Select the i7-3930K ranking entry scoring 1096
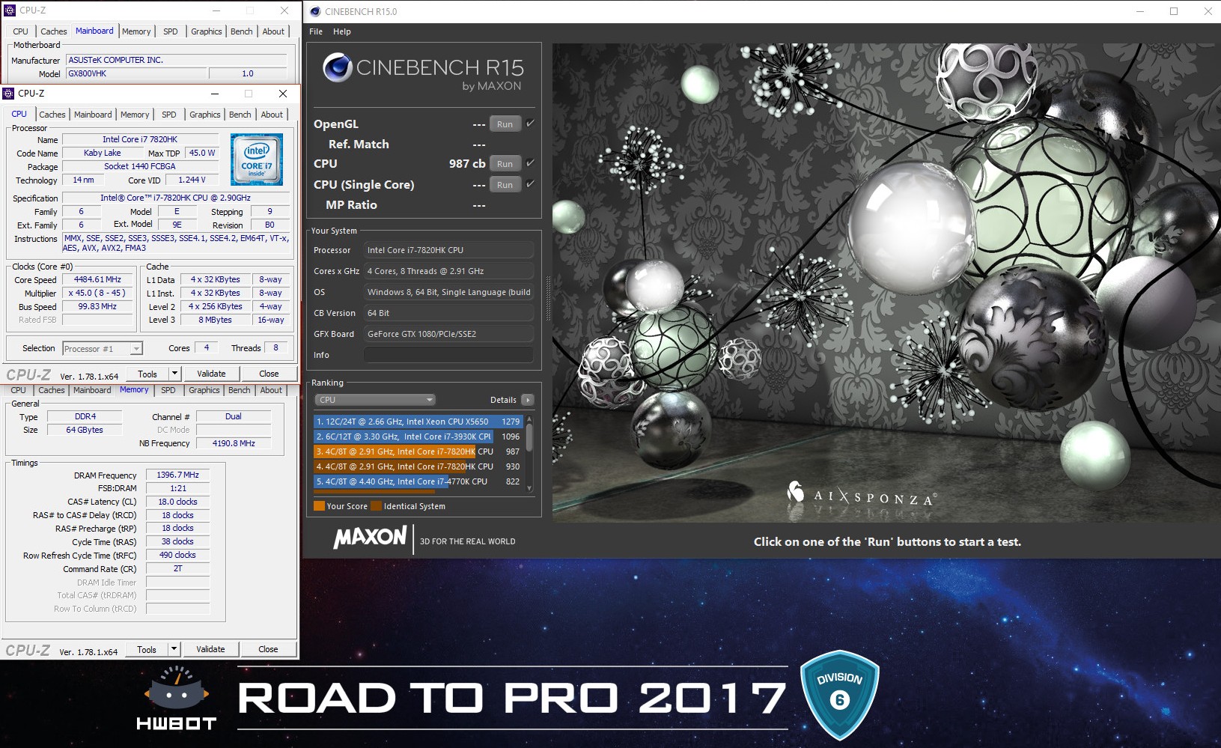Screen dimensions: 1221x748 418,437
